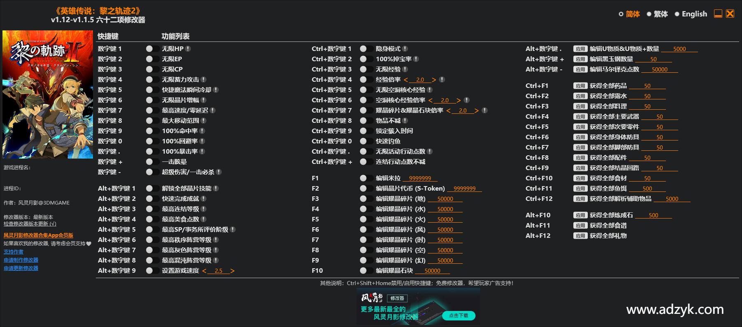This screenshot has width=742, height=327.
Task: Click the info icon beside 最高速度/零延迟
Action: coord(213,110)
